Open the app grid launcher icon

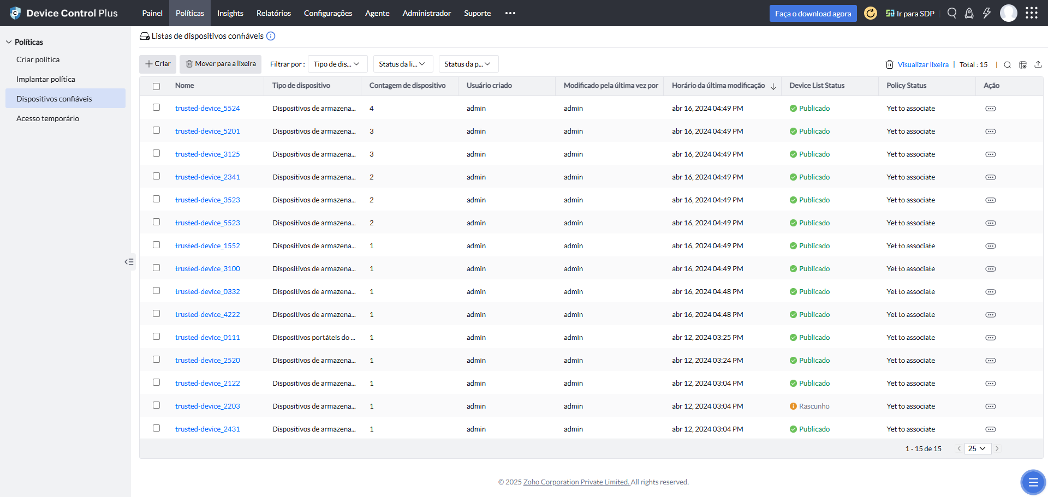(x=1031, y=13)
